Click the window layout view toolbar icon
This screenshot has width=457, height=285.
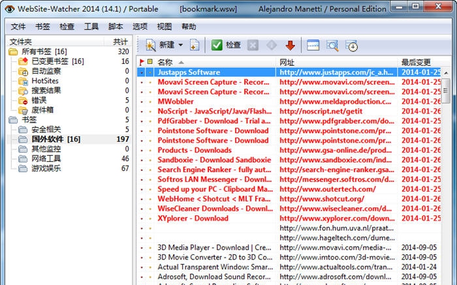pos(313,45)
